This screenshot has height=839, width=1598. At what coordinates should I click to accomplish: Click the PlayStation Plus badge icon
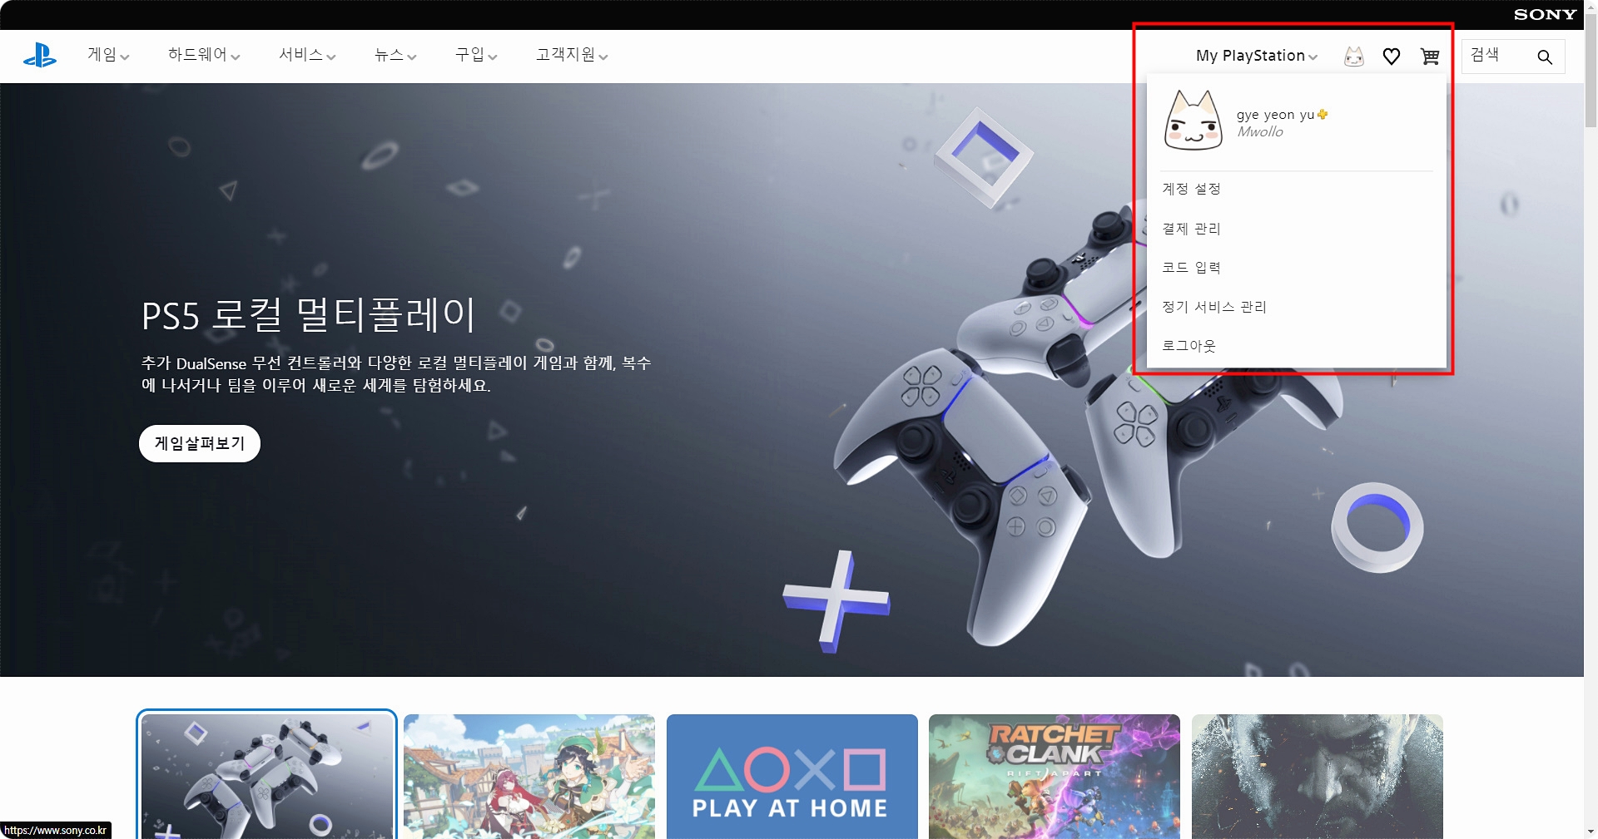(1323, 114)
